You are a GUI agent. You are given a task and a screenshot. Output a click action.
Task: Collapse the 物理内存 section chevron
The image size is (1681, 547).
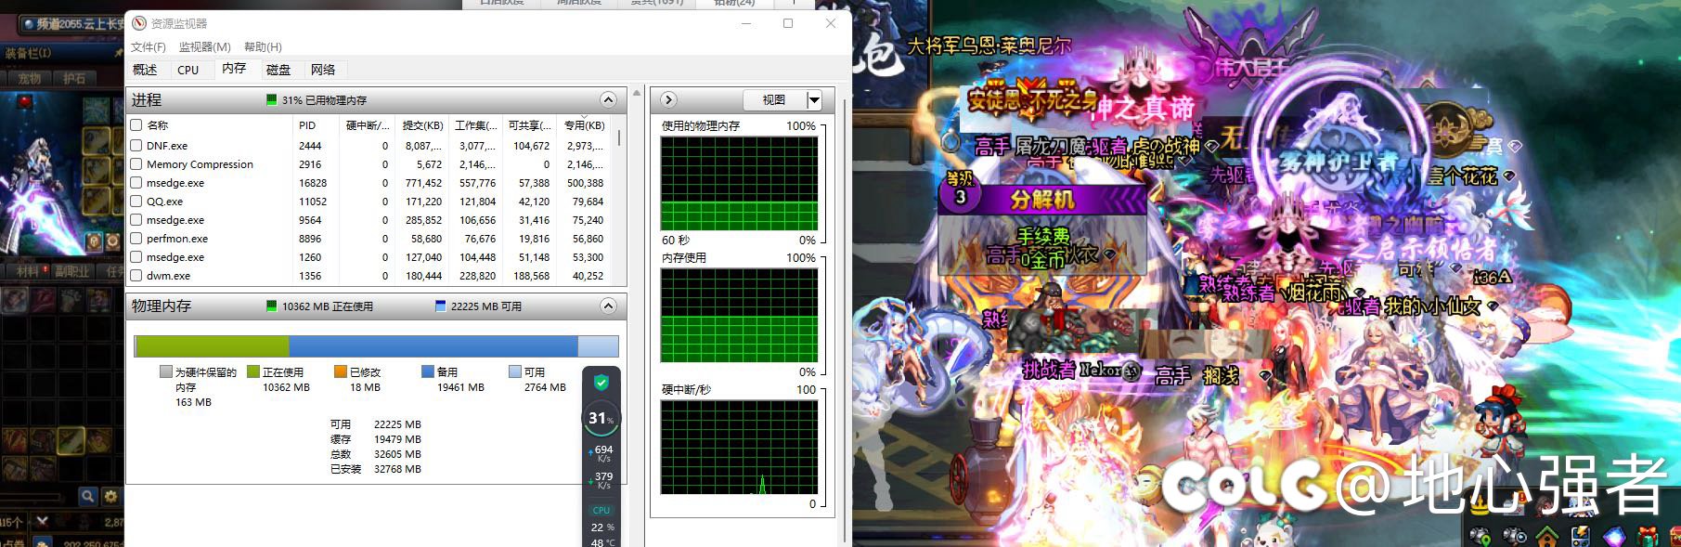pos(608,306)
